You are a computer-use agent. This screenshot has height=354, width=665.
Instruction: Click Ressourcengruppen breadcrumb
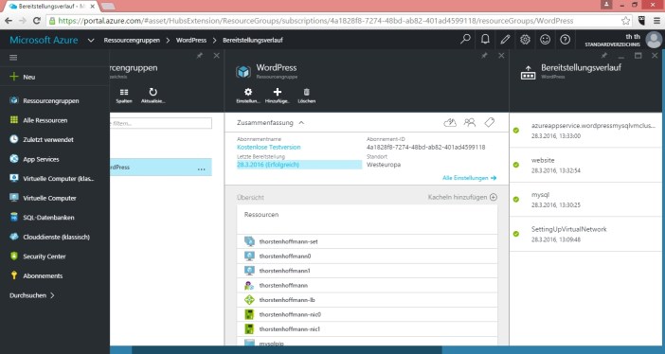click(x=132, y=41)
